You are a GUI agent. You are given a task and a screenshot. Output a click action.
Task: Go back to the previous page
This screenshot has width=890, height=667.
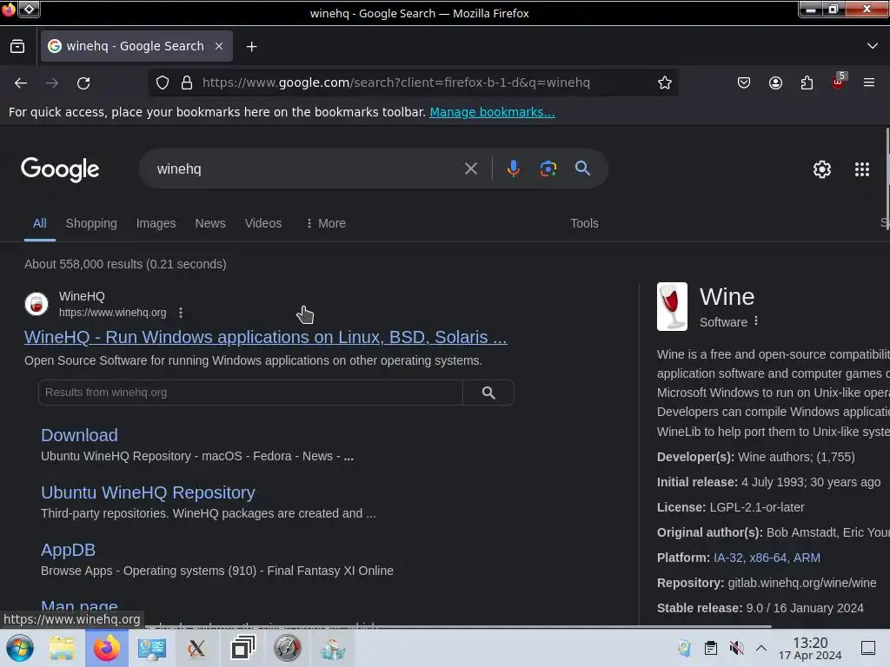click(x=21, y=83)
